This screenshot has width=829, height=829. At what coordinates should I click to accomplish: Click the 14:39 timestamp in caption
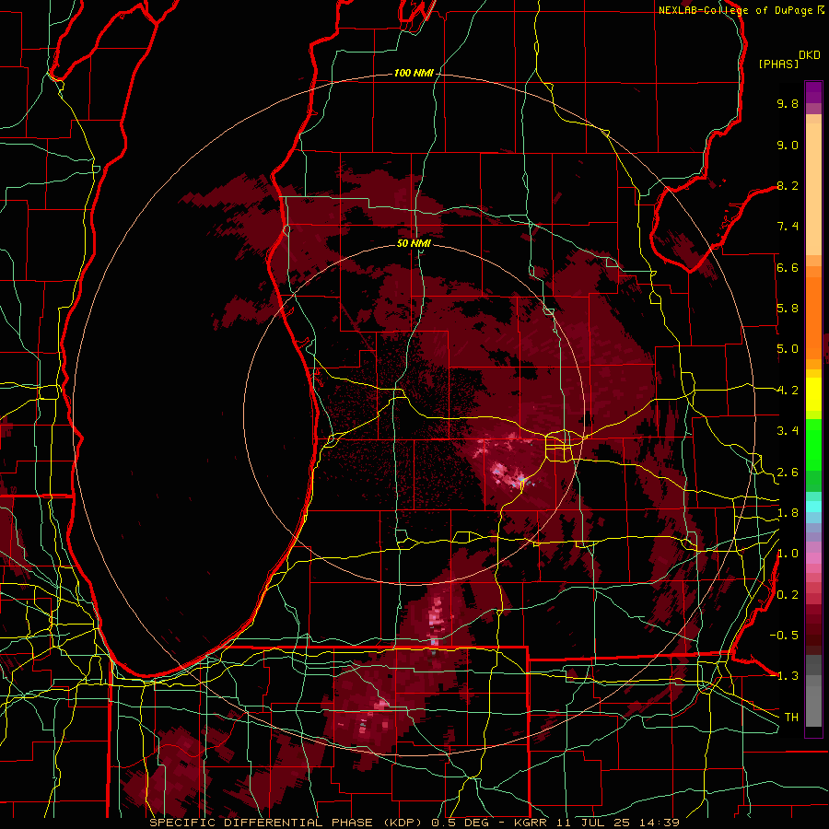[x=659, y=823]
